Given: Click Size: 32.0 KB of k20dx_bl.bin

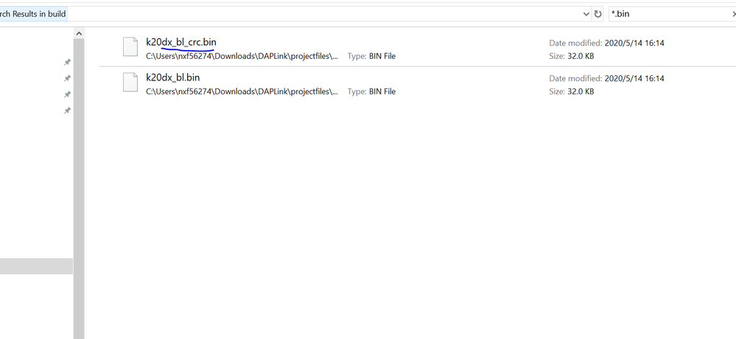Looking at the screenshot, I should [x=571, y=91].
